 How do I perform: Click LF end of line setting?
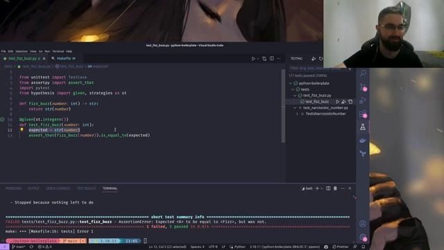coord(223,247)
